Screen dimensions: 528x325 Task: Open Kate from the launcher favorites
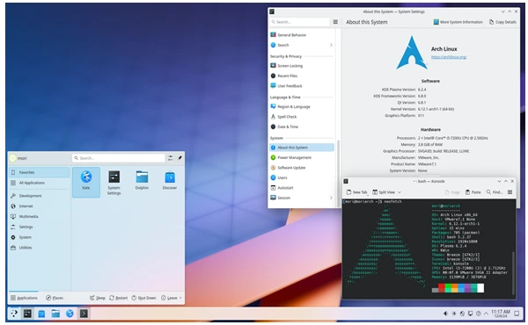[x=86, y=182]
